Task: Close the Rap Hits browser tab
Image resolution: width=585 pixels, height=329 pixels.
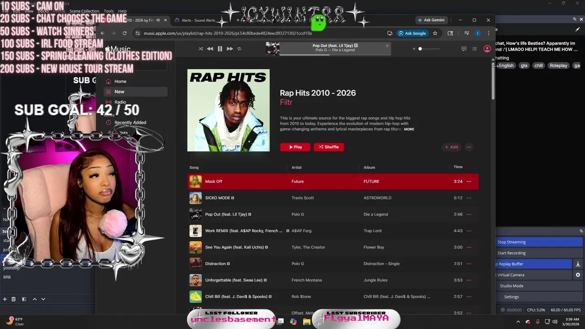Action: coord(165,20)
